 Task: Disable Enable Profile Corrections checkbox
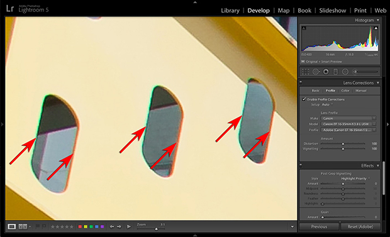304,99
